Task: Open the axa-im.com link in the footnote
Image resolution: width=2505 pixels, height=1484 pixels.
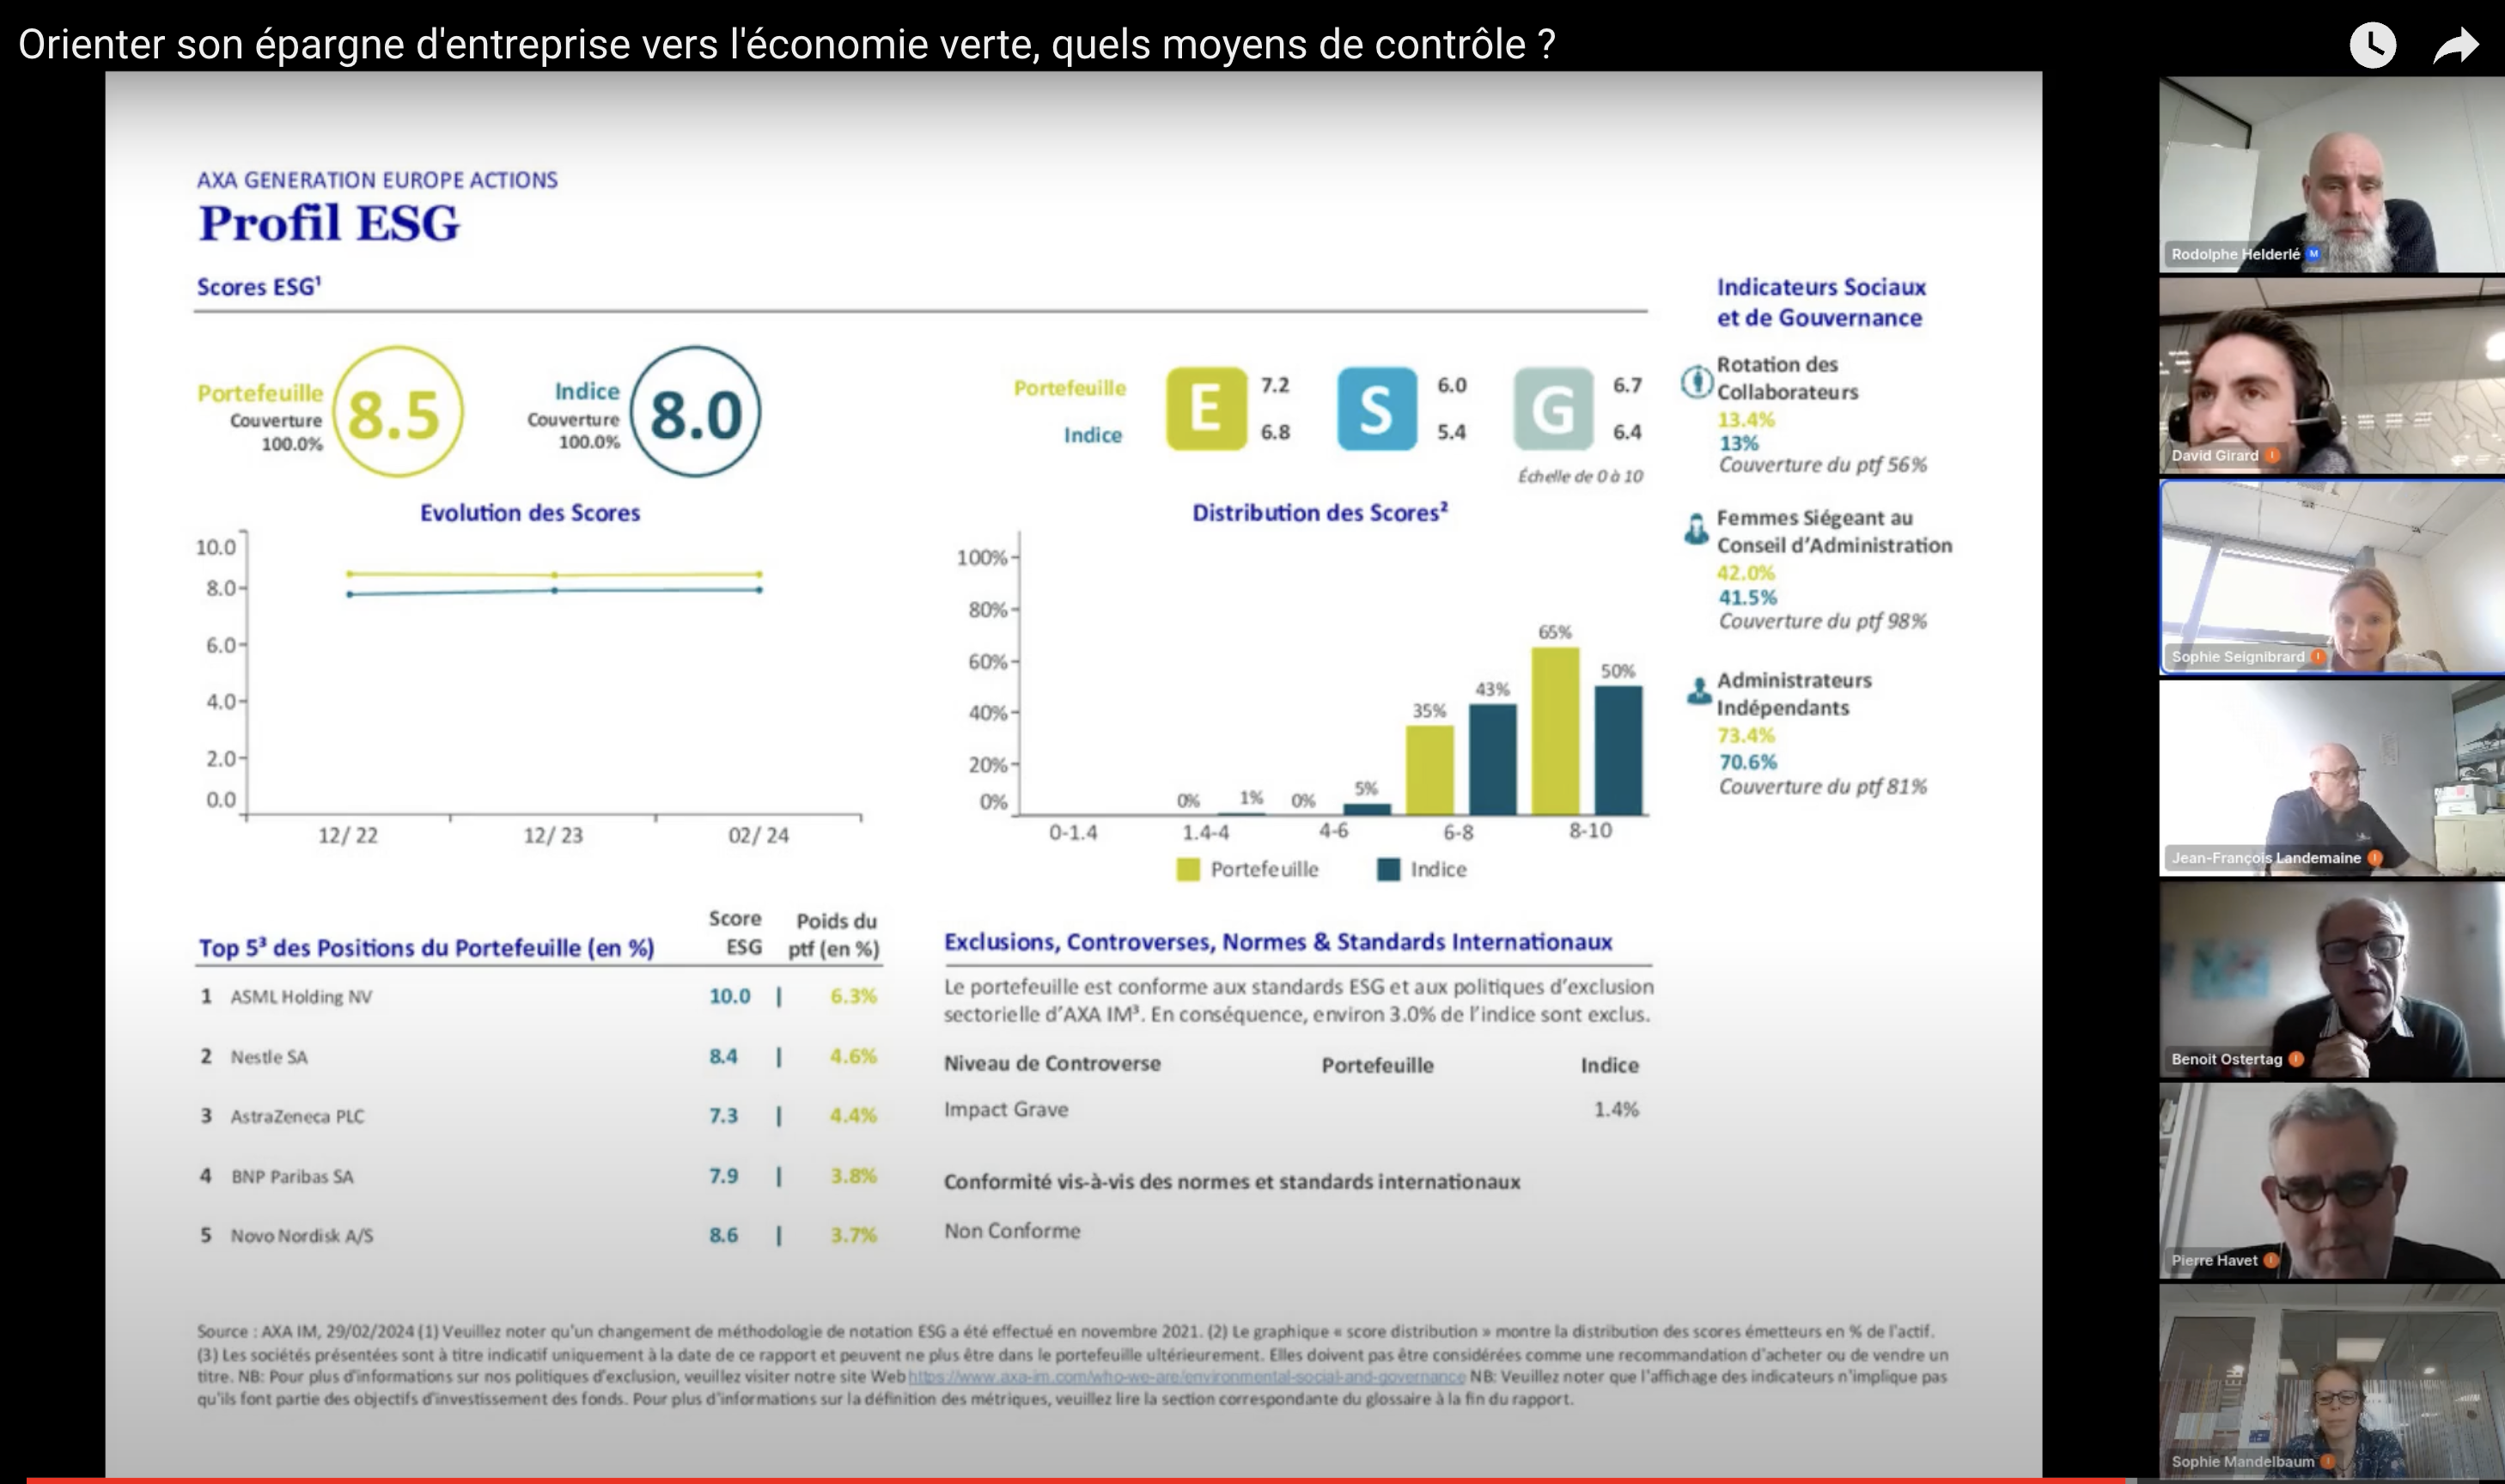Action: (1186, 1376)
